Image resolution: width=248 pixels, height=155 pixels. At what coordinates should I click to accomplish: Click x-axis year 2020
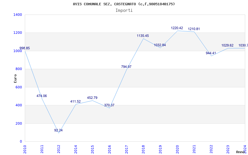click(177, 149)
